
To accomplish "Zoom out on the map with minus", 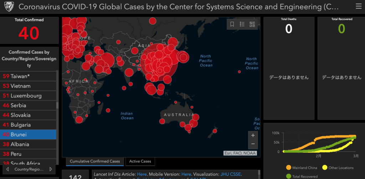I will (253, 144).
